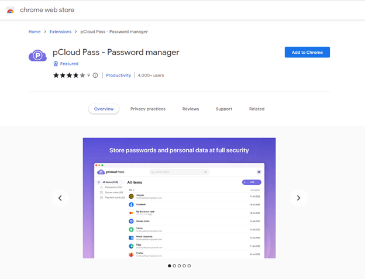This screenshot has width=365, height=279.
Task: Advance to next screenshot with right arrow
Action: pyautogui.click(x=298, y=198)
